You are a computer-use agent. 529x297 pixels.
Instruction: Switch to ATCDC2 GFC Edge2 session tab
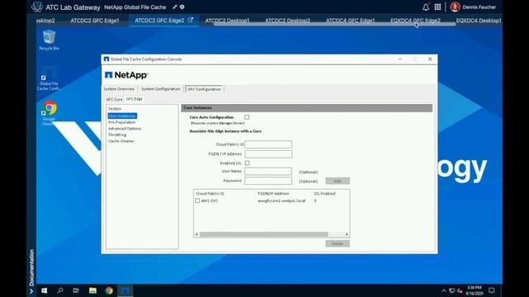click(x=160, y=21)
